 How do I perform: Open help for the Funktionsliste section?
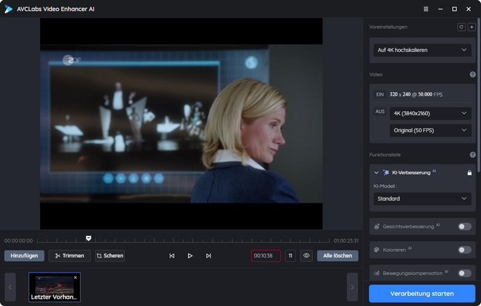pyautogui.click(x=473, y=155)
